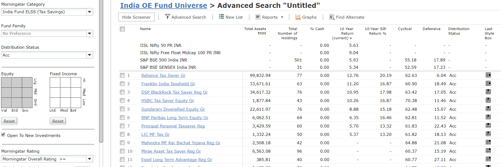Click the Hide Screener button
This screenshot has height=167, width=501.
click(137, 17)
